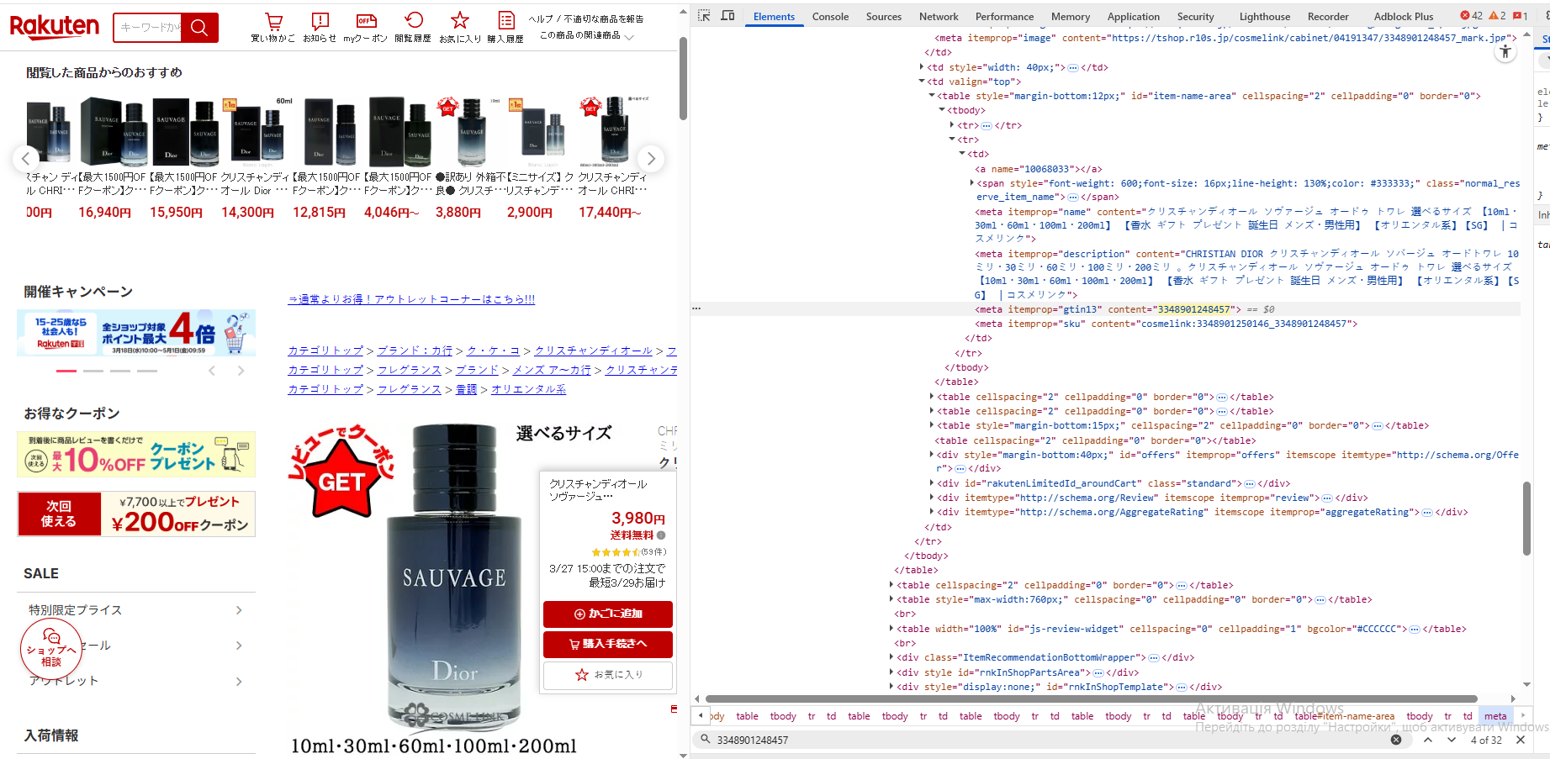Open the 閲覧履歴 browsing history icon
The width and height of the screenshot is (1550, 759).
pyautogui.click(x=413, y=27)
